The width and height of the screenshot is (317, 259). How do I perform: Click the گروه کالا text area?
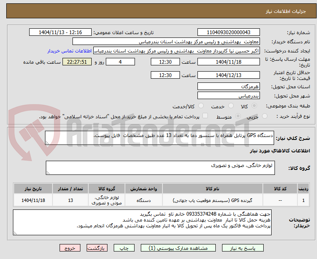(160, 168)
